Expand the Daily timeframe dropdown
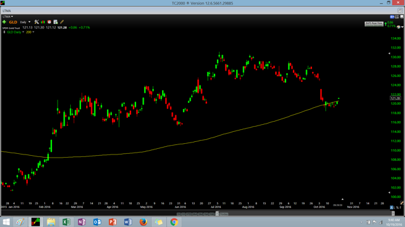Image resolution: width=405 pixels, height=227 pixels. click(25, 22)
